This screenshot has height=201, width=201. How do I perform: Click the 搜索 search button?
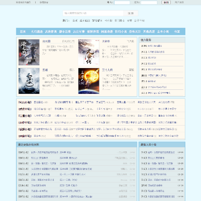131,13
